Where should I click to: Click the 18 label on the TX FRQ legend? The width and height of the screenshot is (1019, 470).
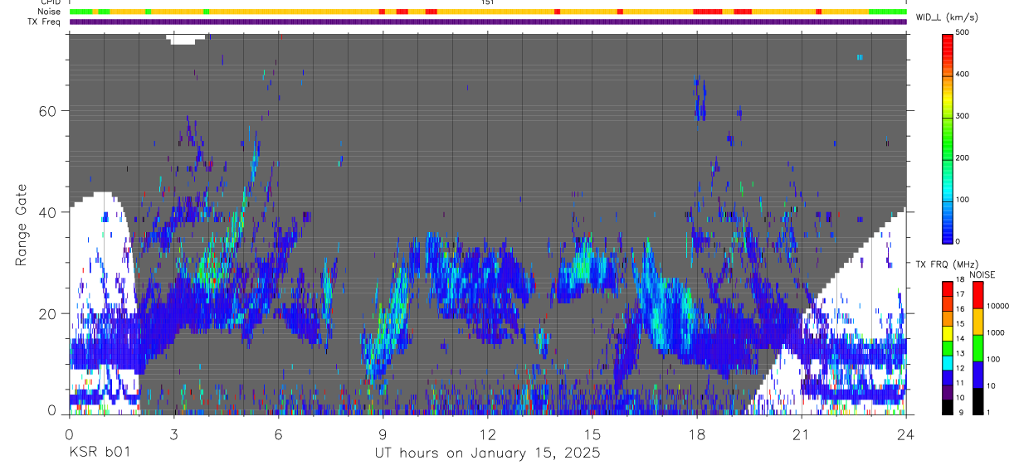point(959,280)
